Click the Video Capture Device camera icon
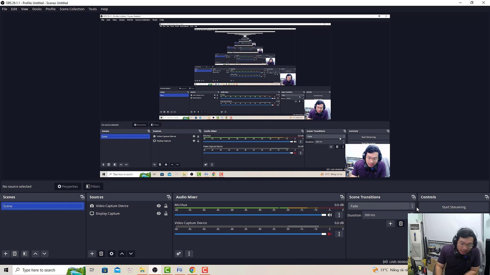The height and width of the screenshot is (275, 490). (92, 206)
